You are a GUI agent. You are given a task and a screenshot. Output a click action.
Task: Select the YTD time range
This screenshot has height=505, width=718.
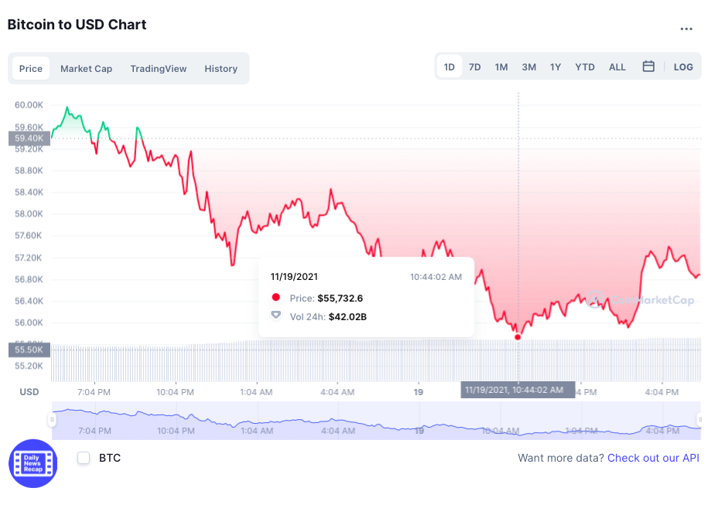[584, 67]
